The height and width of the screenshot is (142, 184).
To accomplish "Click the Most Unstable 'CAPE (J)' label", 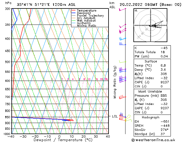I will point(142,108).
